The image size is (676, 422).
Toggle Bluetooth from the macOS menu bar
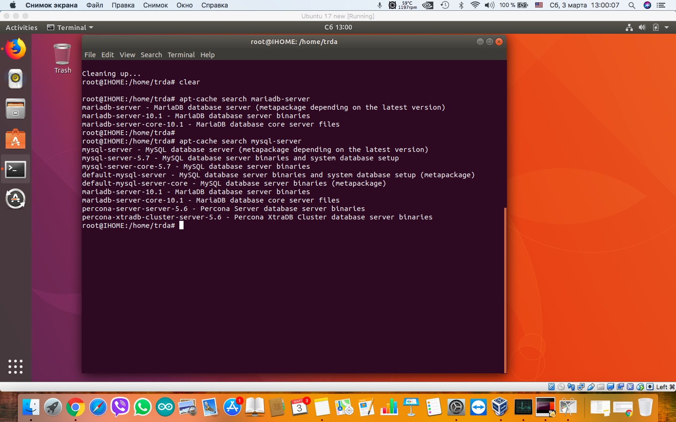(x=461, y=6)
